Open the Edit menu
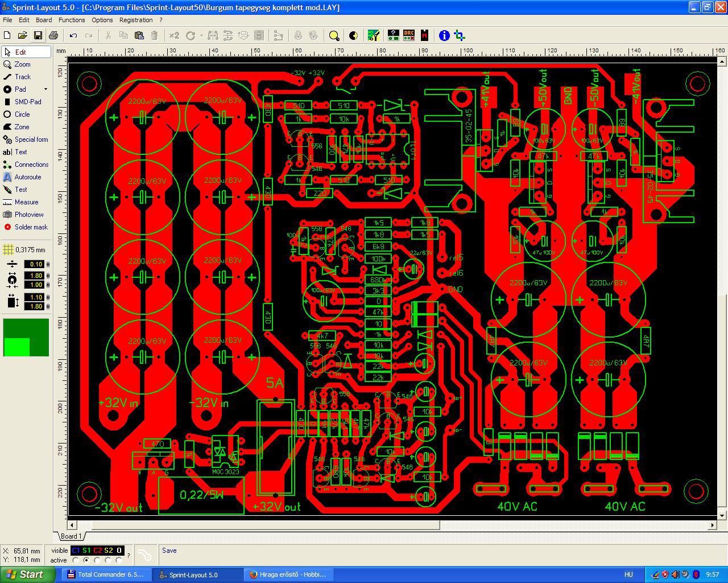Image resolution: width=728 pixels, height=583 pixels. coord(24,20)
